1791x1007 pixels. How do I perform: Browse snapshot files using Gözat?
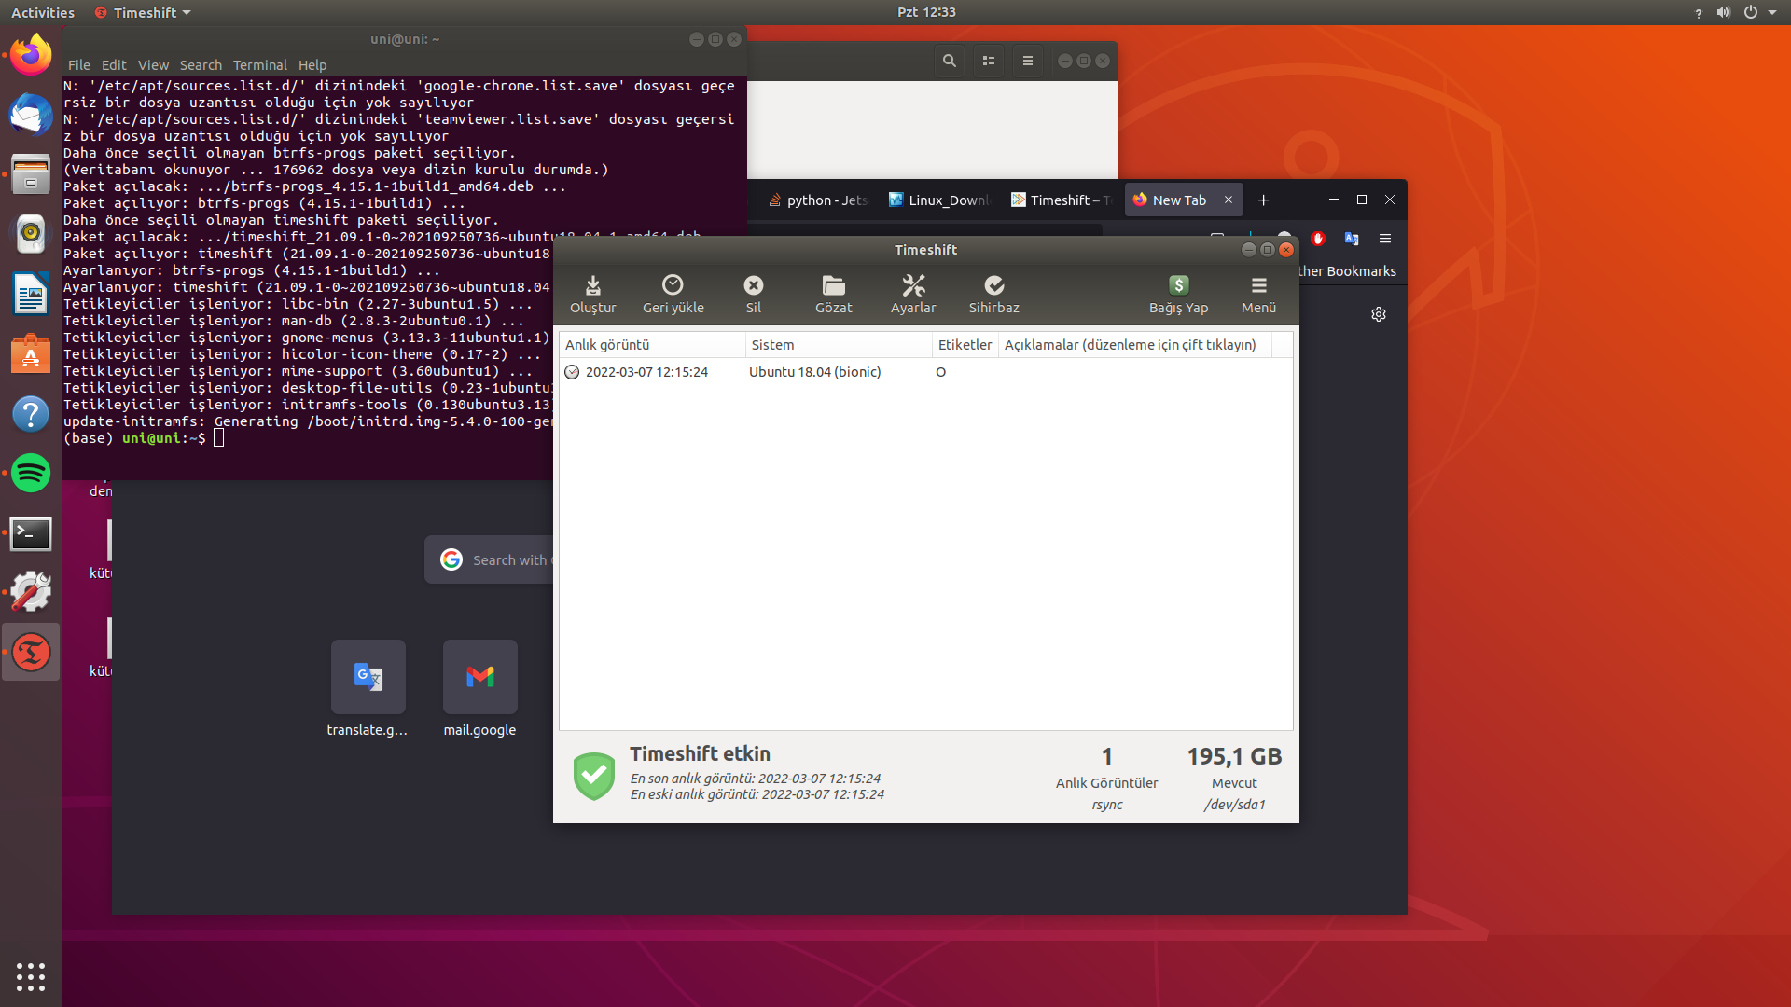(x=834, y=293)
